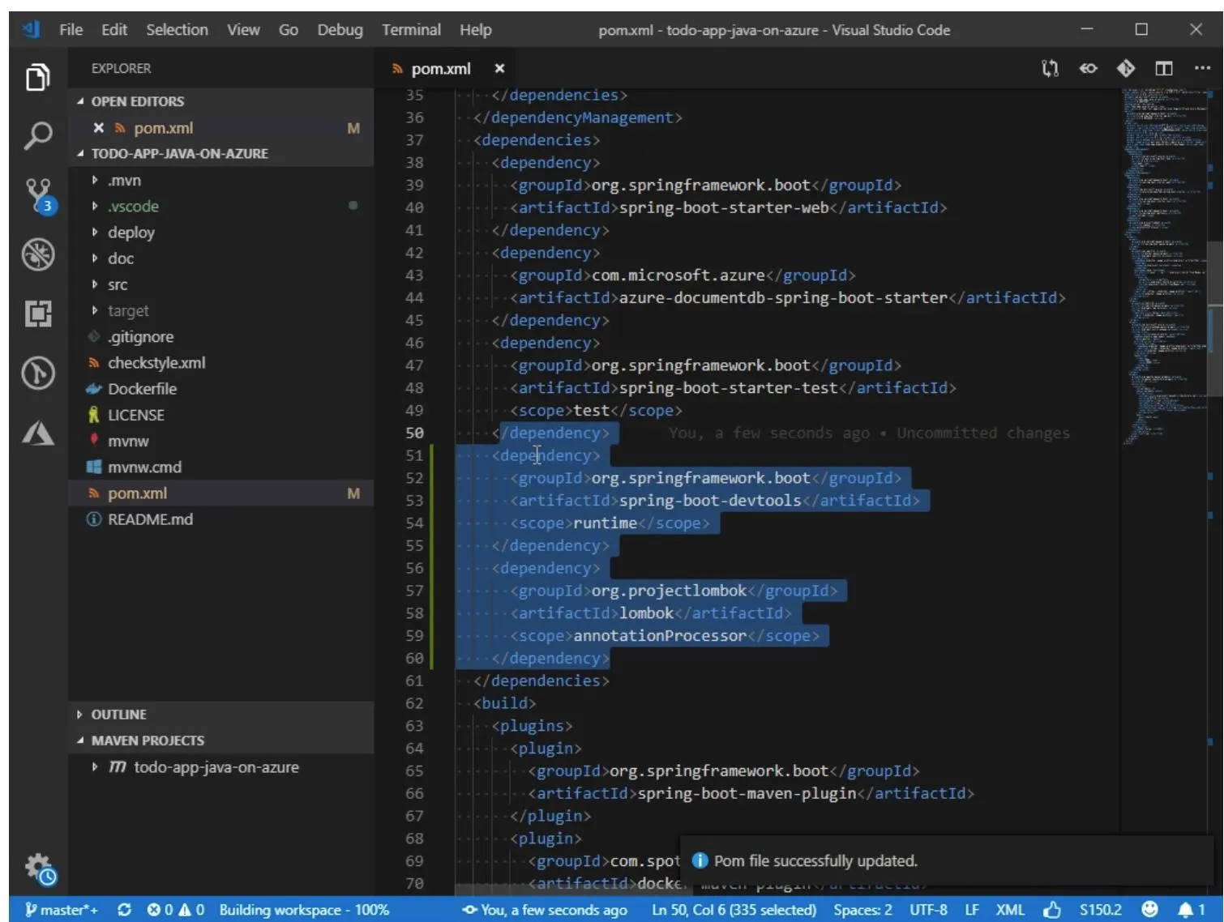Open the Selection menu
The height and width of the screenshot is (922, 1224).
(x=177, y=30)
